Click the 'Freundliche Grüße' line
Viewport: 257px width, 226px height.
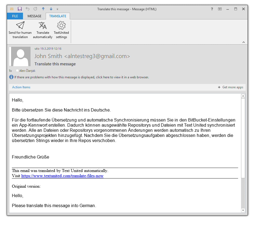click(x=31, y=157)
